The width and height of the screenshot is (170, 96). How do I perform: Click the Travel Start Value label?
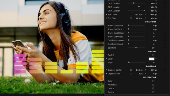tap(115, 26)
